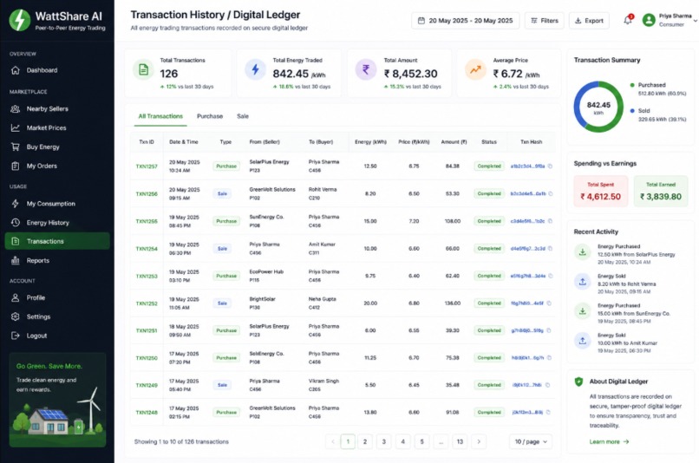
Task: Click the Total Energy Traded bolt icon
Action: tap(256, 70)
